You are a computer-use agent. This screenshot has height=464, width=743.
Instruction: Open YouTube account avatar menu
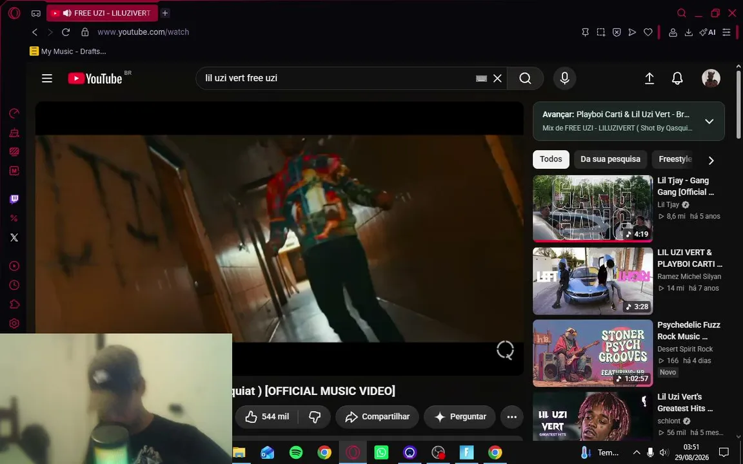pos(711,78)
